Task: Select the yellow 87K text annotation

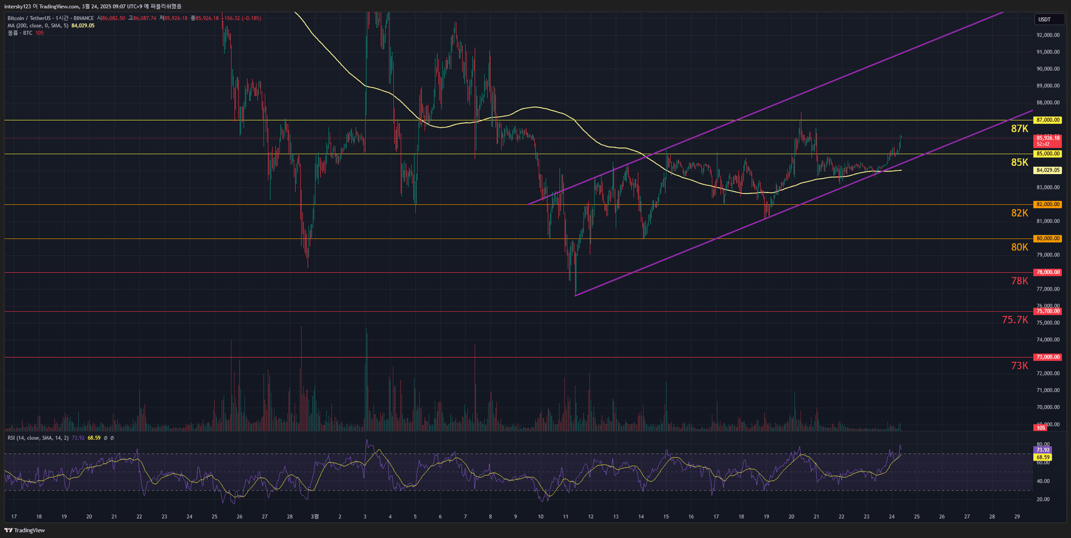Action: [1019, 129]
